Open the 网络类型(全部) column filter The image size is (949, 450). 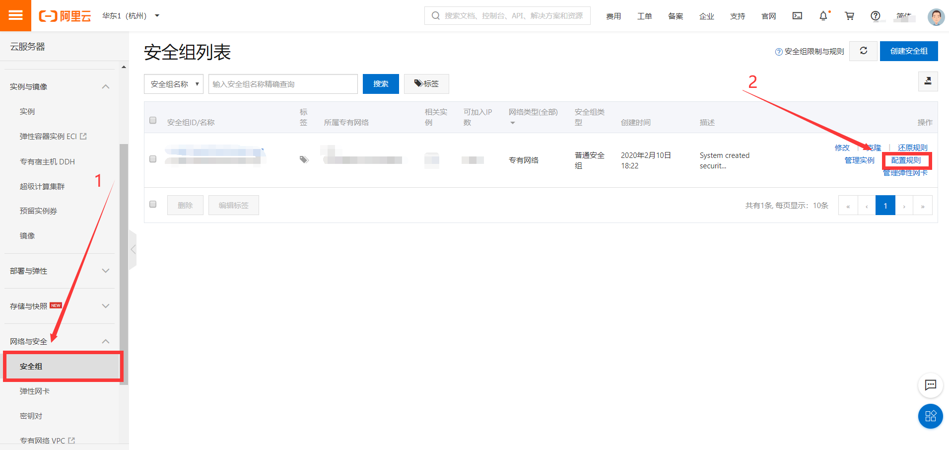(x=512, y=122)
